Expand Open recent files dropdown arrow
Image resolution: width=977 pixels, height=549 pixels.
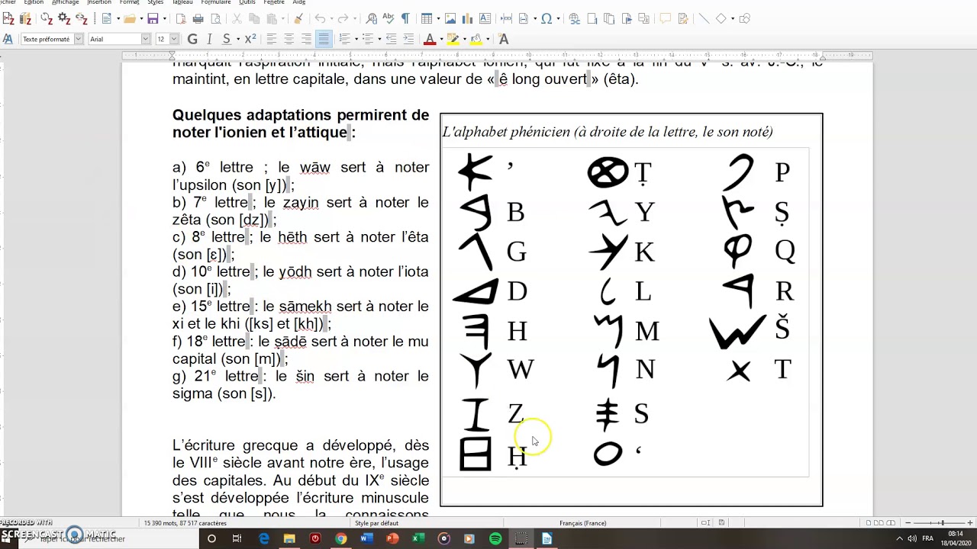point(140,18)
